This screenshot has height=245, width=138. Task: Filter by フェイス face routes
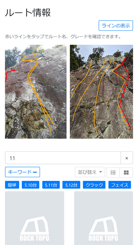click(x=120, y=185)
